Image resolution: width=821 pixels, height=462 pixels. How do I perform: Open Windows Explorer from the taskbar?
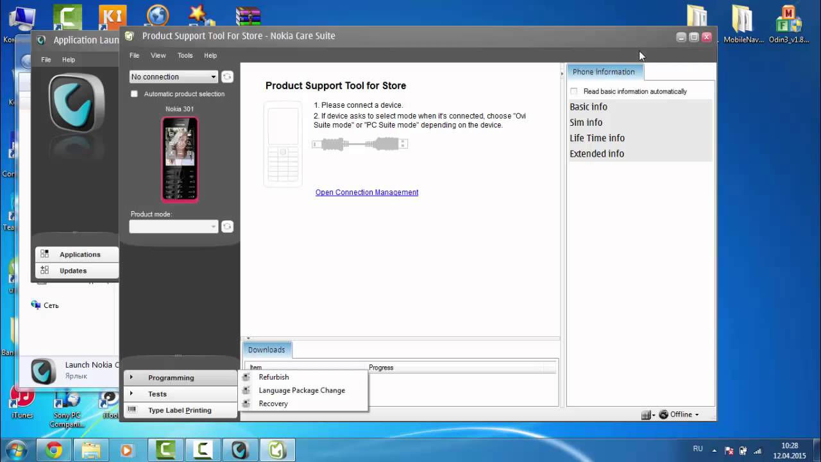click(91, 450)
